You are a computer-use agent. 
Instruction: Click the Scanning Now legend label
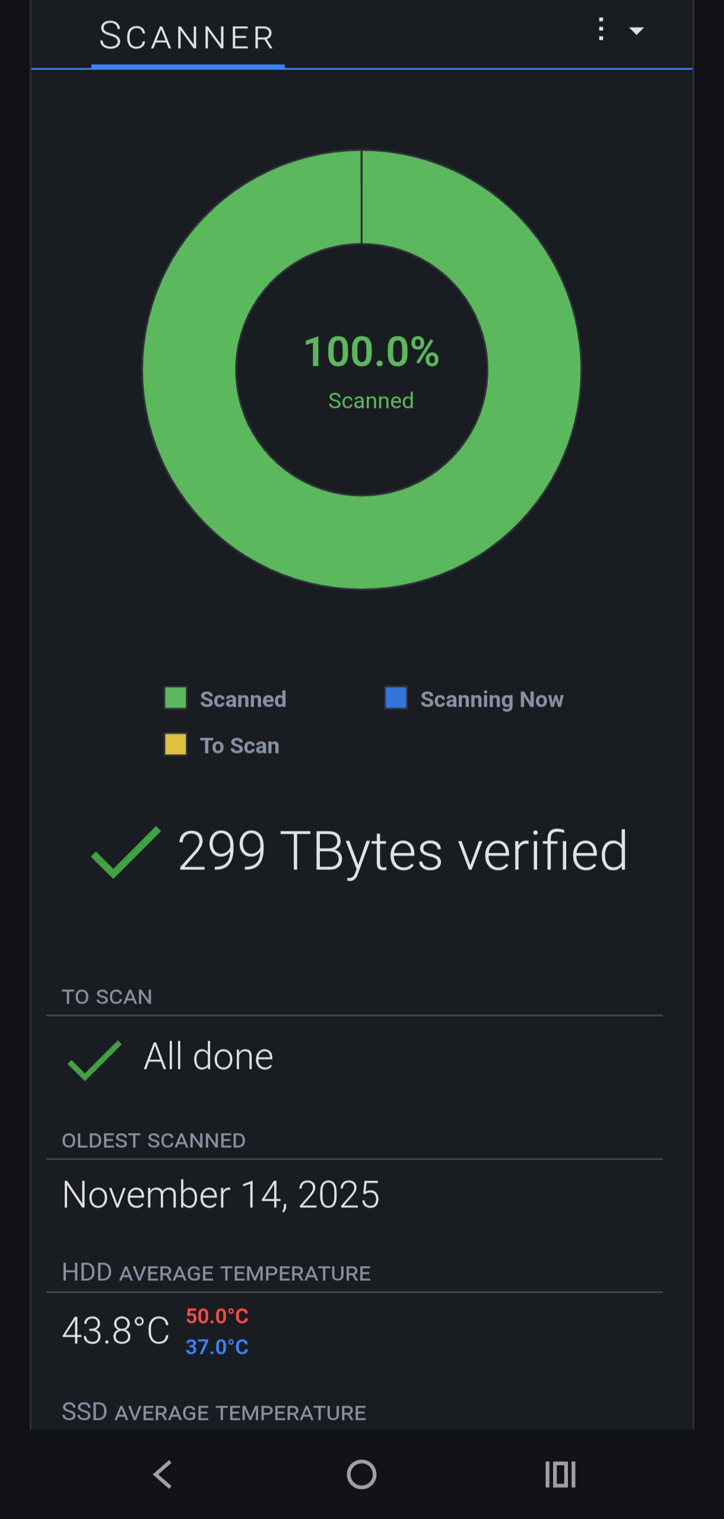click(x=492, y=699)
